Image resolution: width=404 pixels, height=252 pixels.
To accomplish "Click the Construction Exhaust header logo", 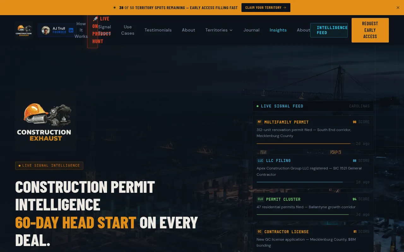I will point(24,30).
